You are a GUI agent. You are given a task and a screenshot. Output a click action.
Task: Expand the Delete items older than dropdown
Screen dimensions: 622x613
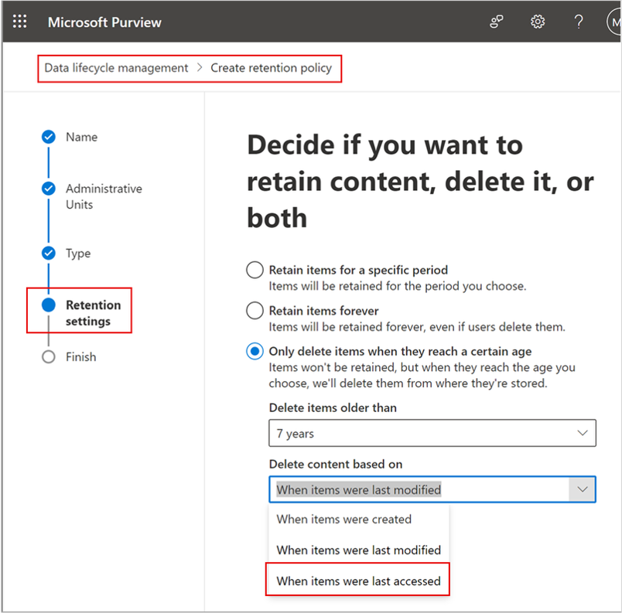pyautogui.click(x=432, y=434)
